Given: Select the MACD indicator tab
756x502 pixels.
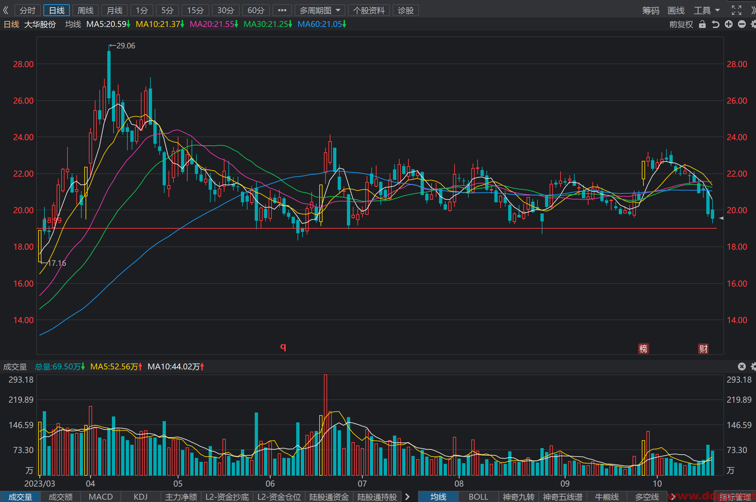Looking at the screenshot, I should pos(101,497).
